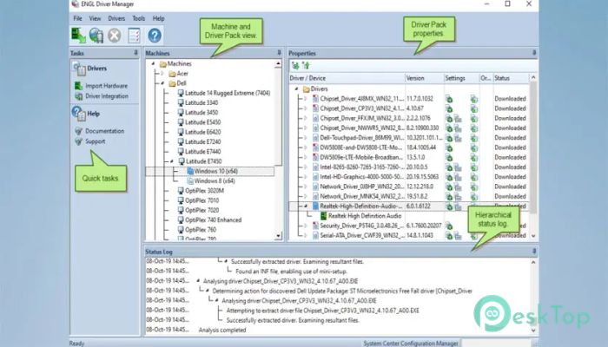This screenshot has height=347, width=608.
Task: Select Intel-HD-Graphics-4000-5000 driver row
Action: click(361, 177)
